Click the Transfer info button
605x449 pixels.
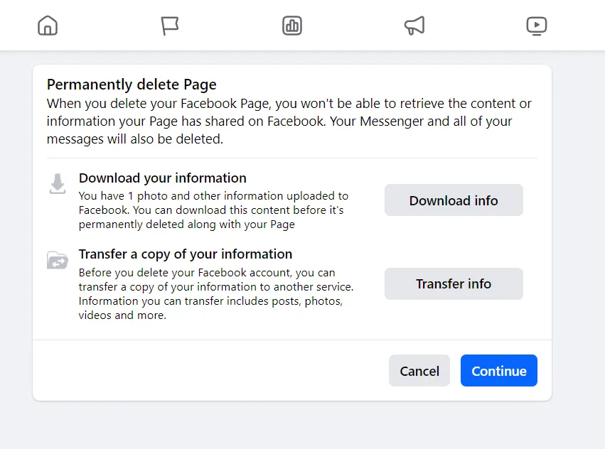(454, 284)
